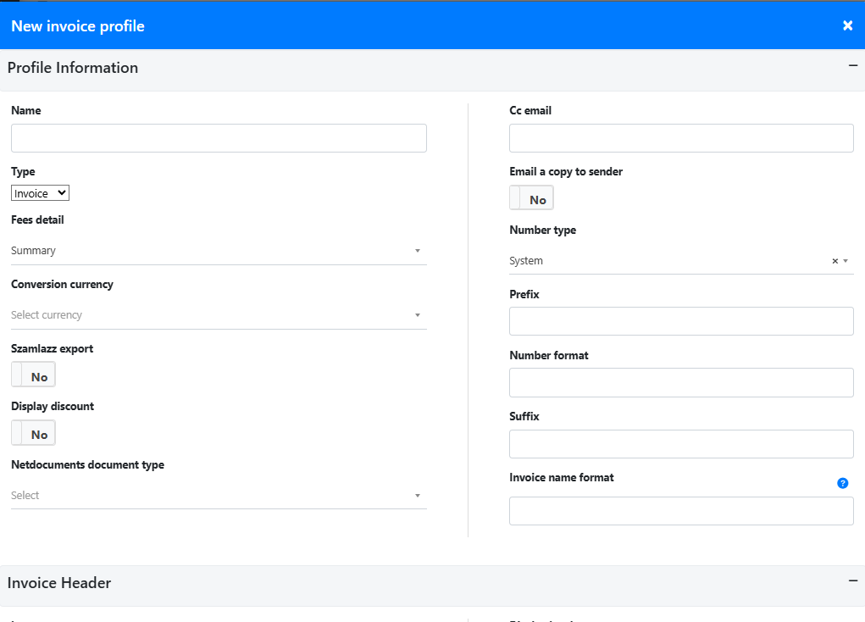Open the Conversion currency dropdown

click(x=218, y=315)
